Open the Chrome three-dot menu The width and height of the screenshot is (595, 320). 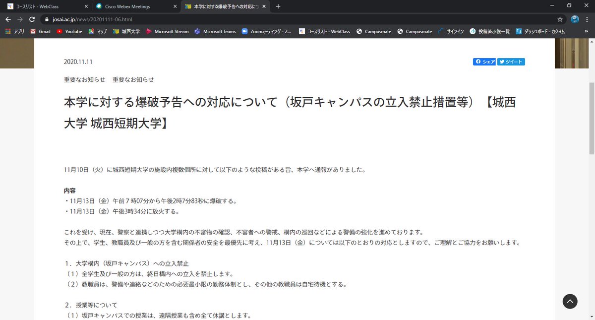click(x=588, y=19)
